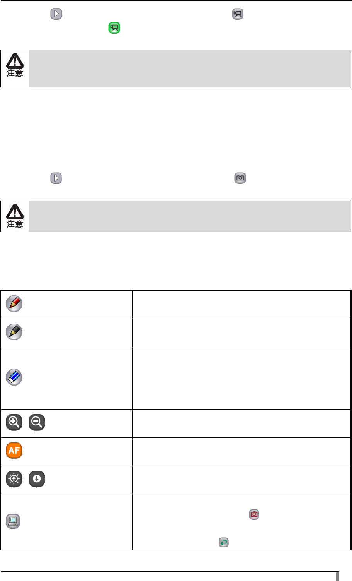
Task: Choose the blue eraser tool
Action: pyautogui.click(x=14, y=377)
